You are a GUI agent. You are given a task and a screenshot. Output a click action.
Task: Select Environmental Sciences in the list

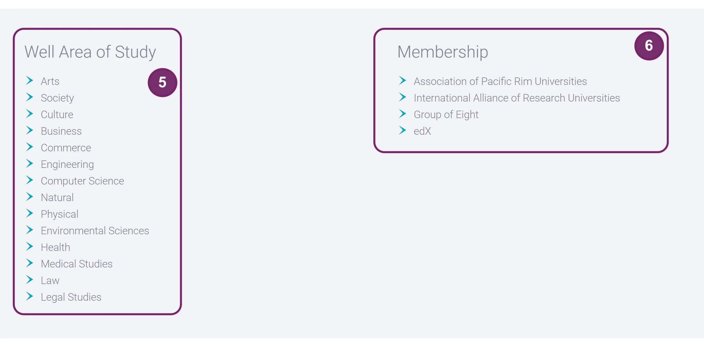click(95, 231)
